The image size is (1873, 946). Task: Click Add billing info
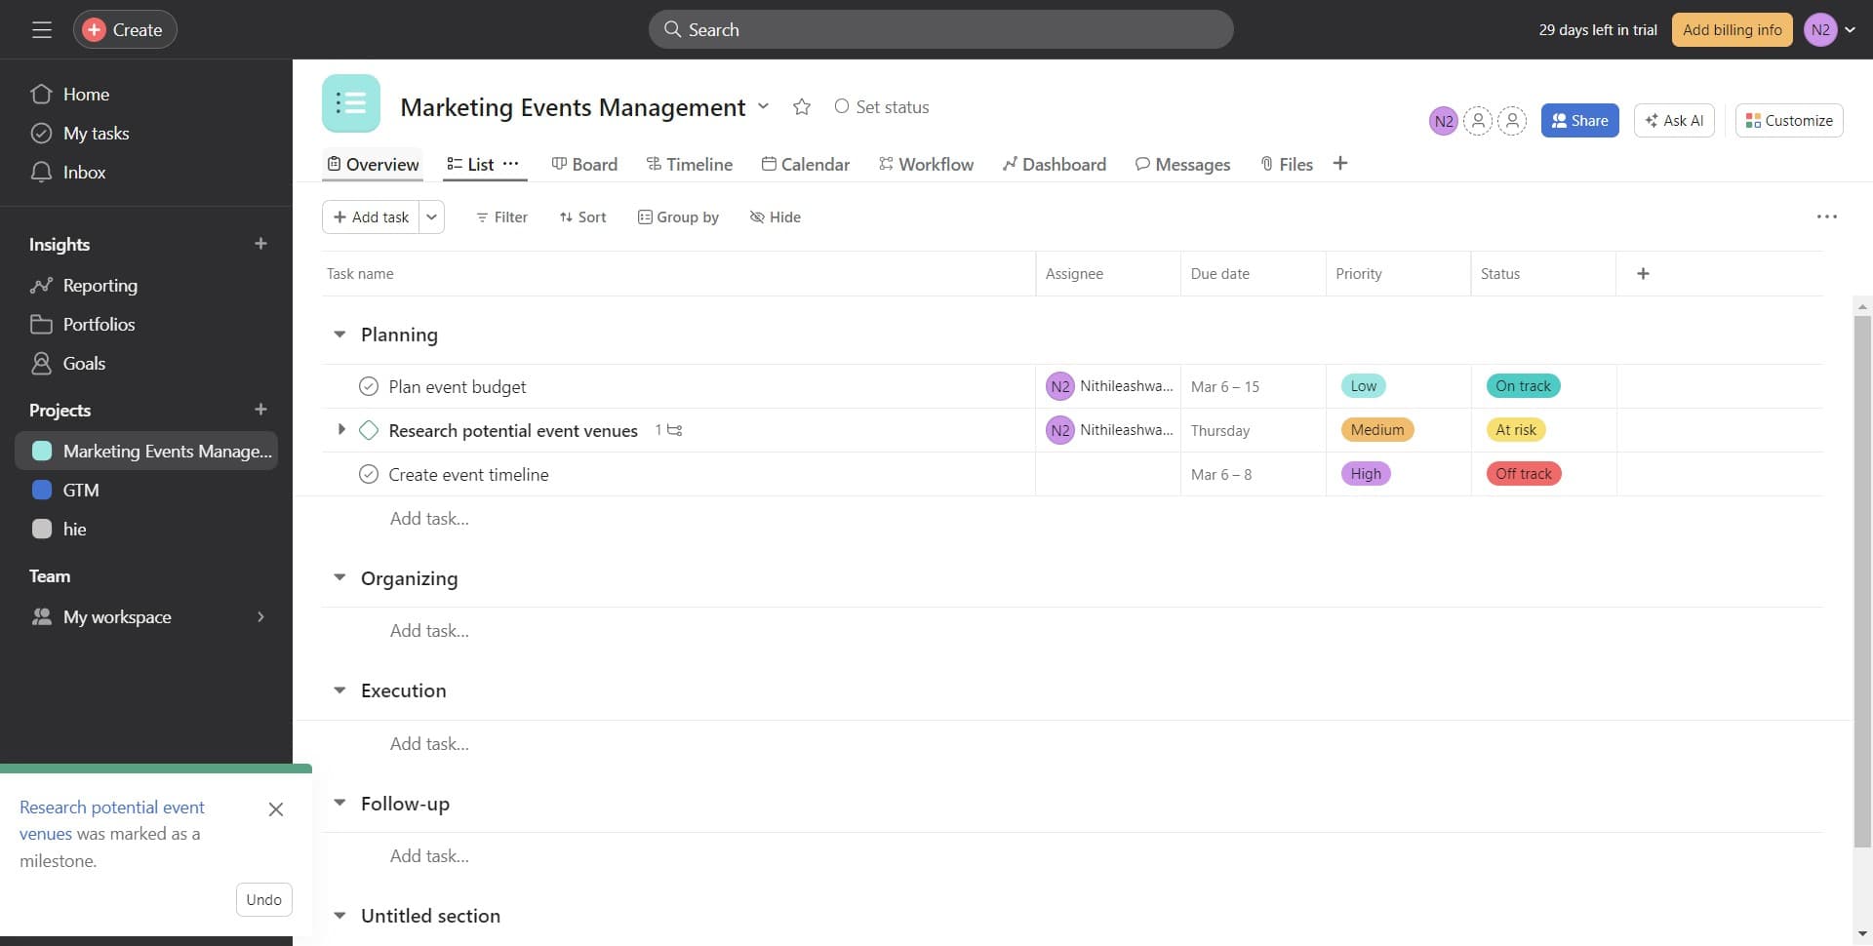pyautogui.click(x=1732, y=29)
